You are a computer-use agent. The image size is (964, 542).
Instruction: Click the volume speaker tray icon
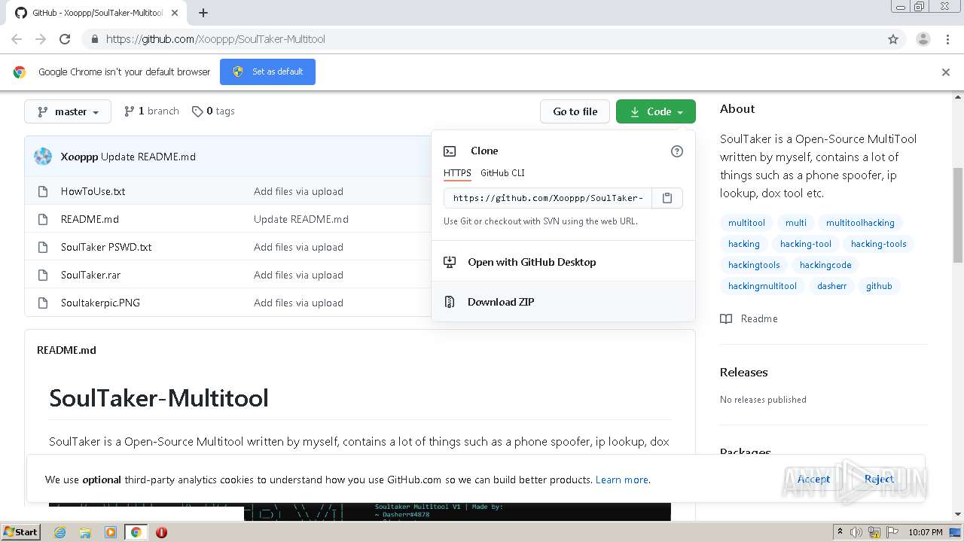[857, 532]
